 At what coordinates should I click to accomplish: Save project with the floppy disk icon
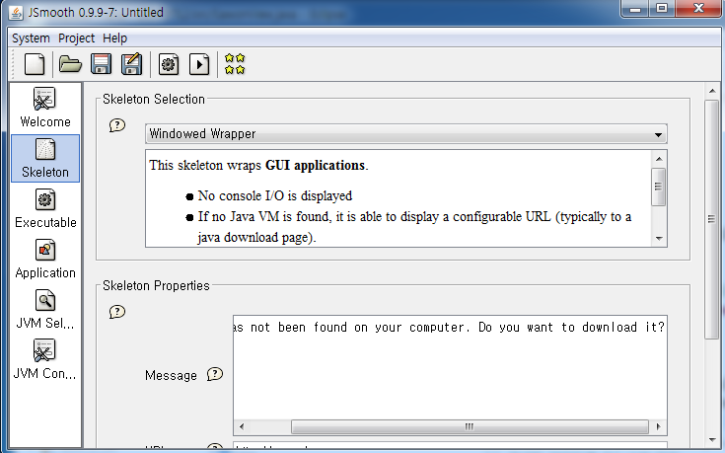(x=101, y=64)
